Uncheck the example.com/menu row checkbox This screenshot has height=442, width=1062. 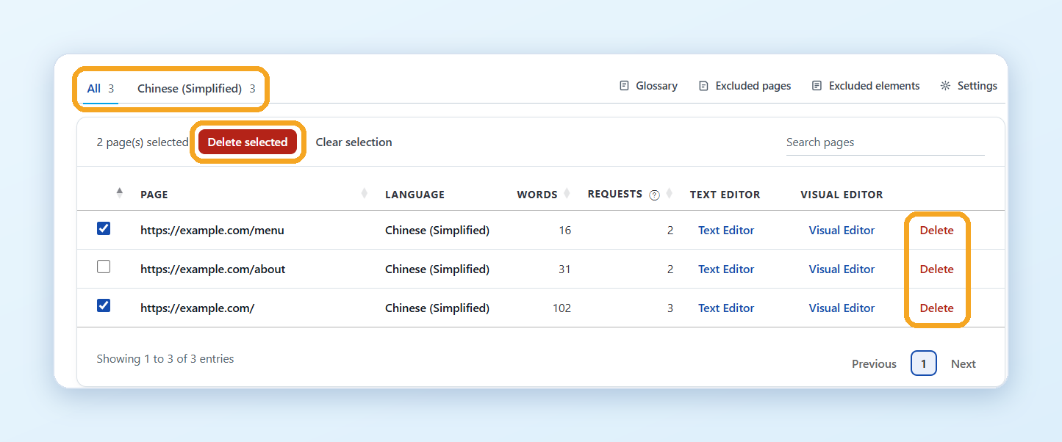tap(104, 228)
